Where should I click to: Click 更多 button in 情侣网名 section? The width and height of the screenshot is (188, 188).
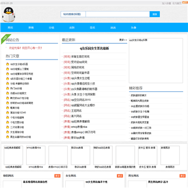57,176
